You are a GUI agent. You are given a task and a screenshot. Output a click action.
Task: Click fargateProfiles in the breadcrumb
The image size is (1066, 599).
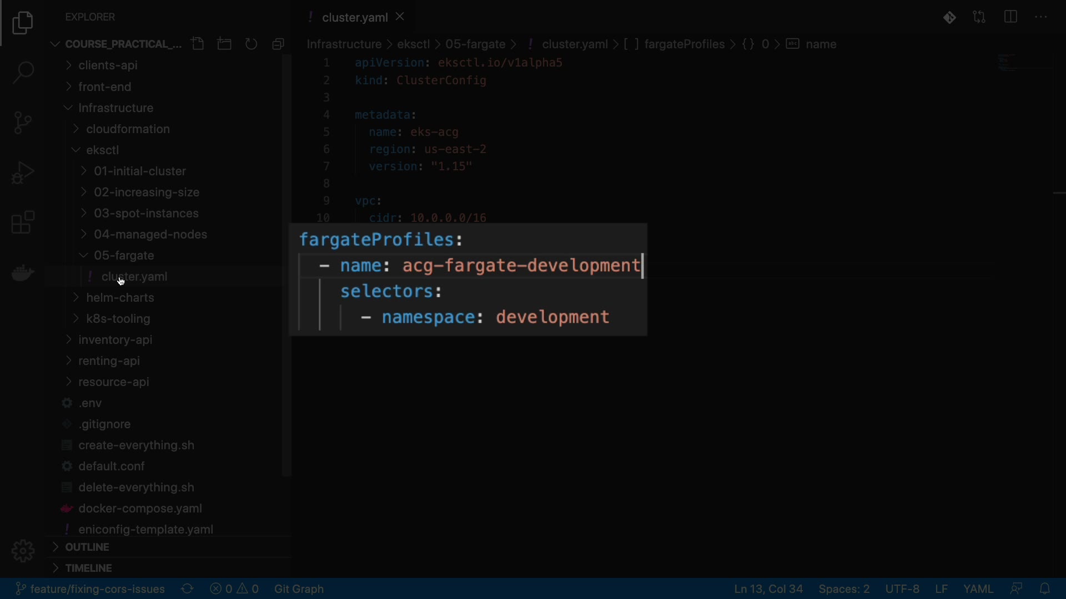[684, 44]
